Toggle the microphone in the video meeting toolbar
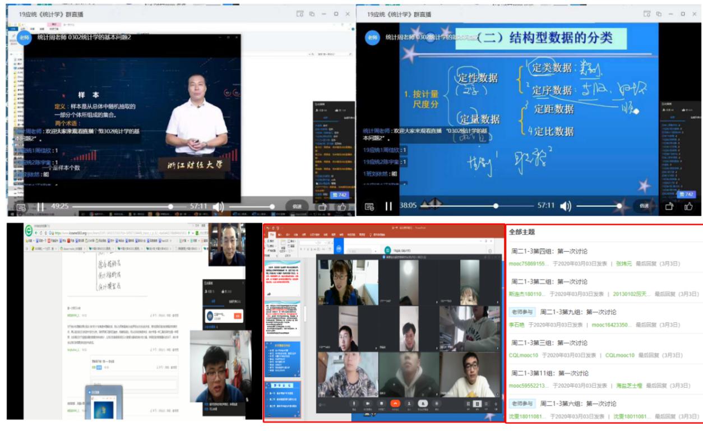This screenshot has height=431, width=703. point(354,403)
